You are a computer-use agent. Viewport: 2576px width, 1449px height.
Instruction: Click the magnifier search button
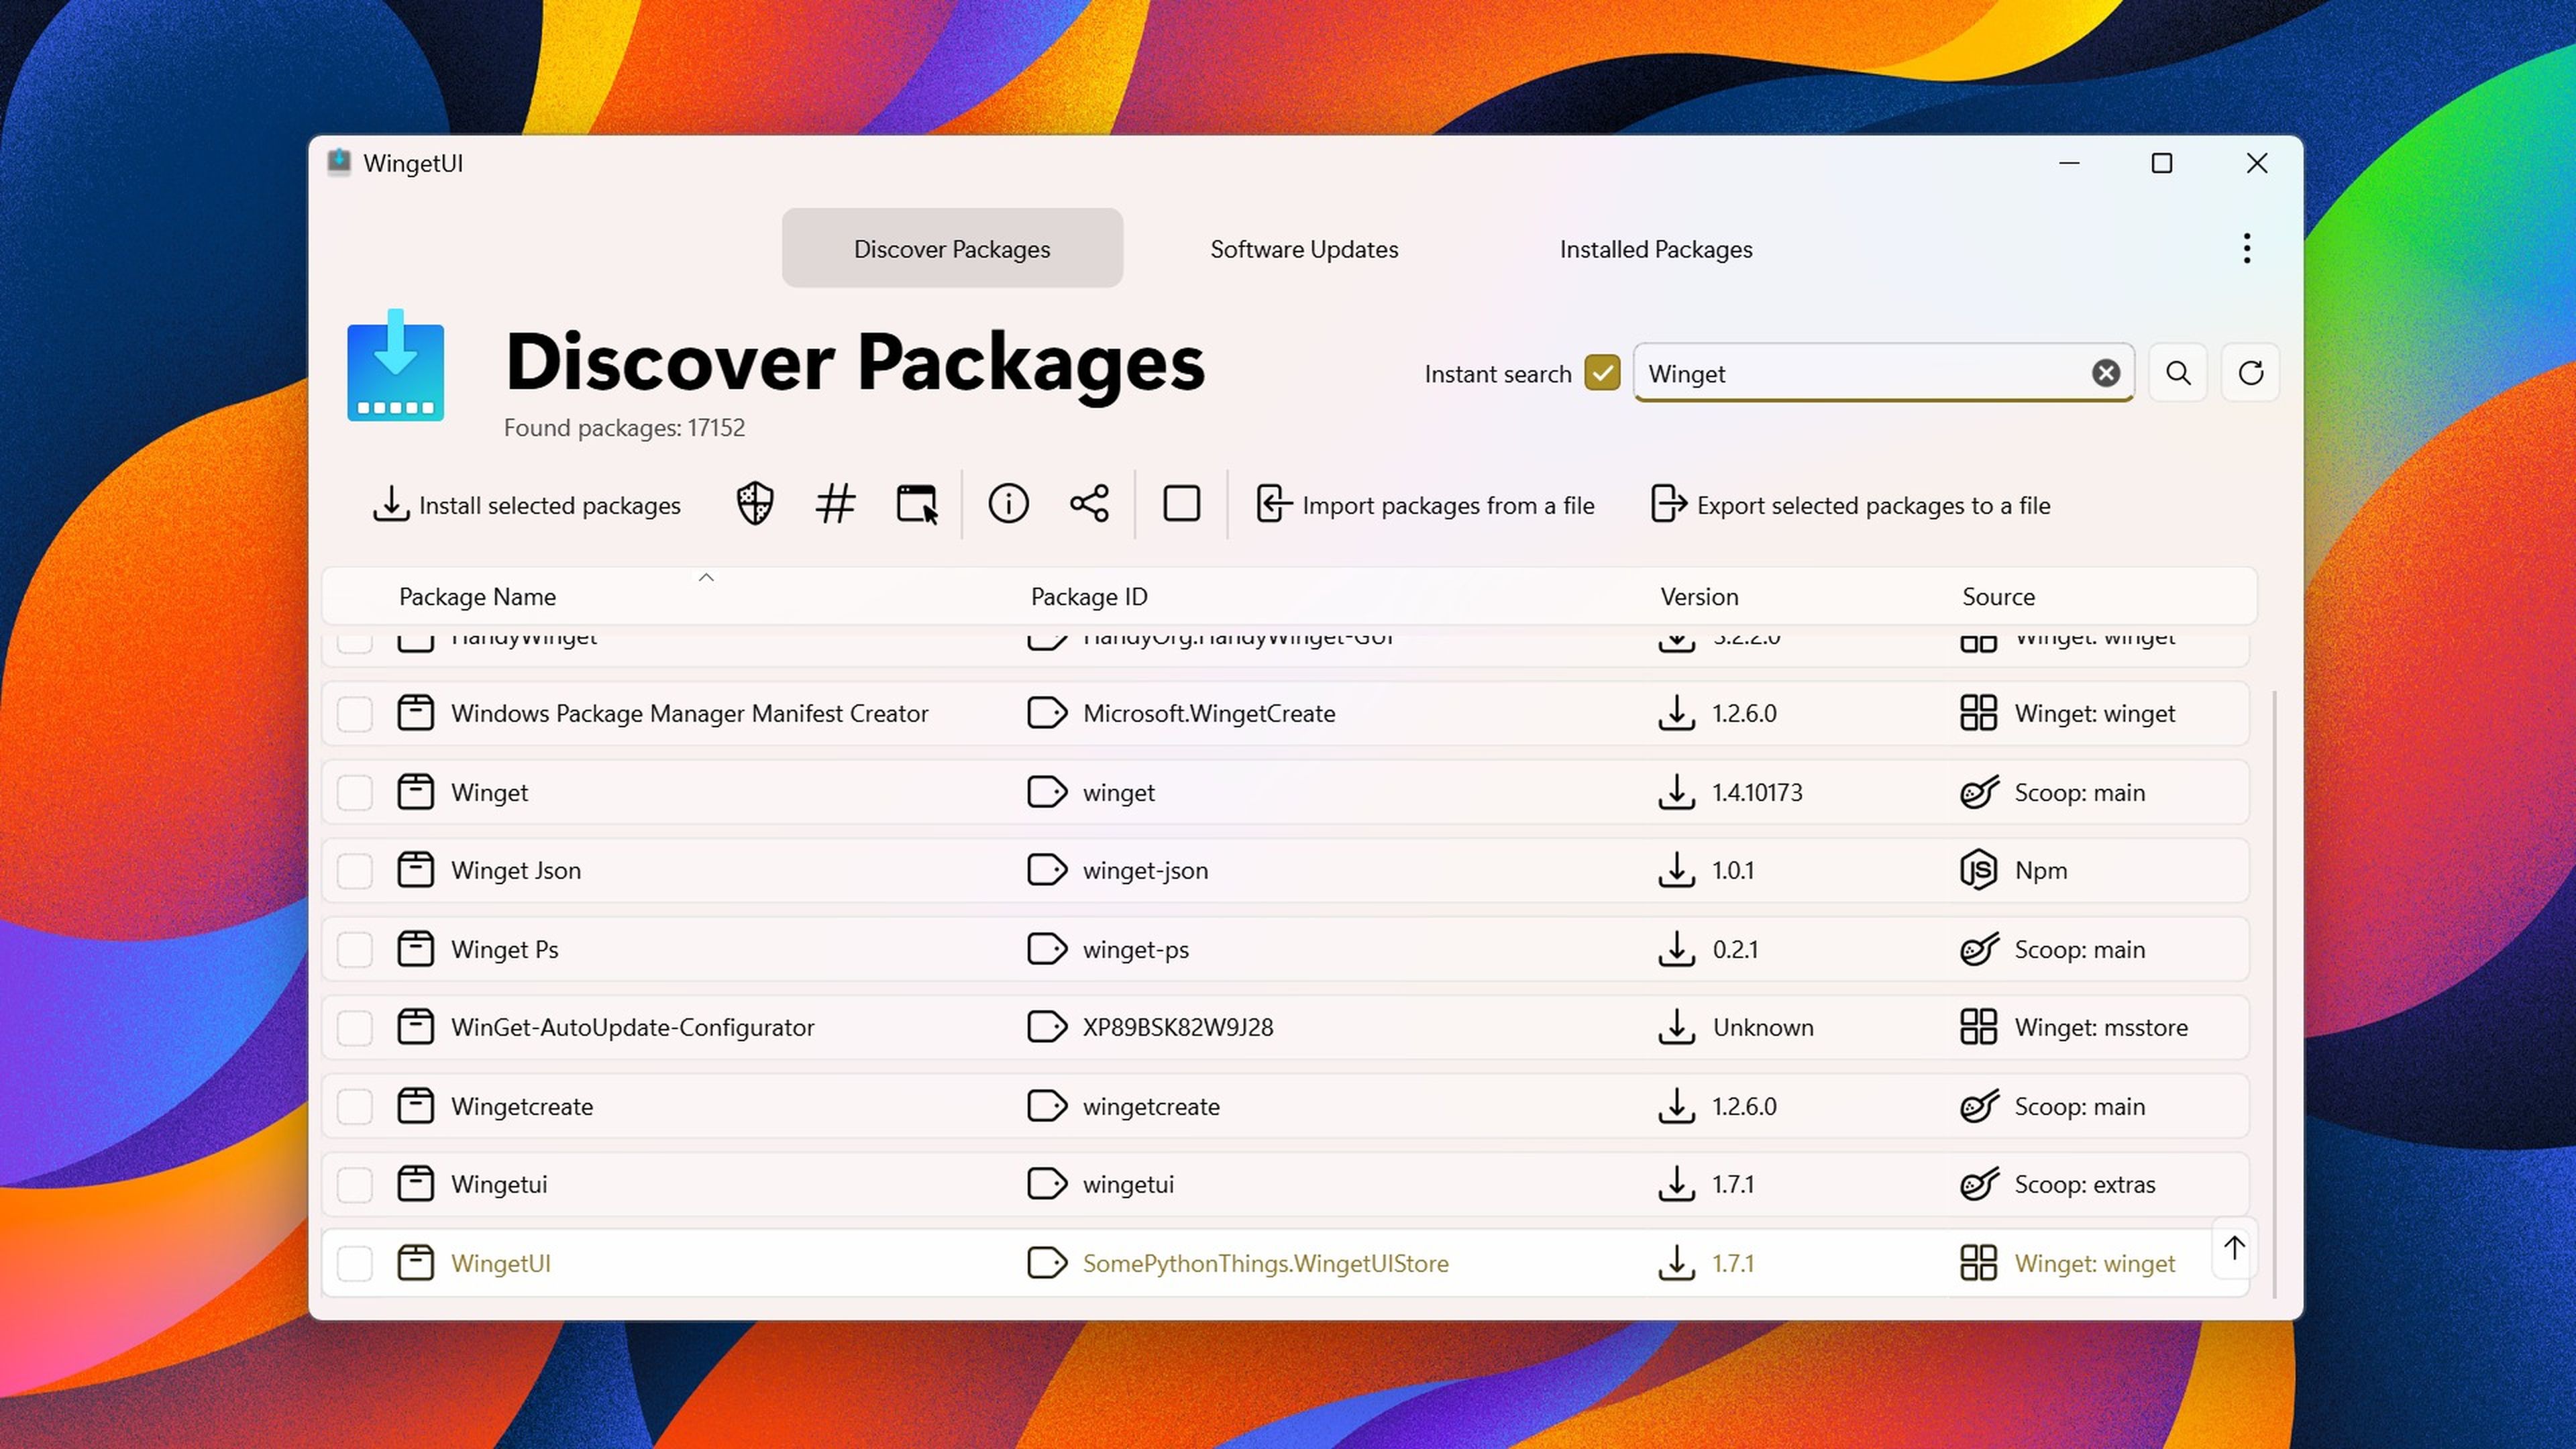click(x=2178, y=373)
